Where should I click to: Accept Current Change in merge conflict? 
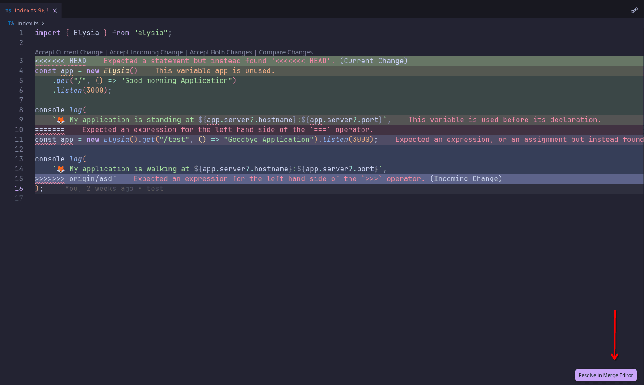coord(69,52)
